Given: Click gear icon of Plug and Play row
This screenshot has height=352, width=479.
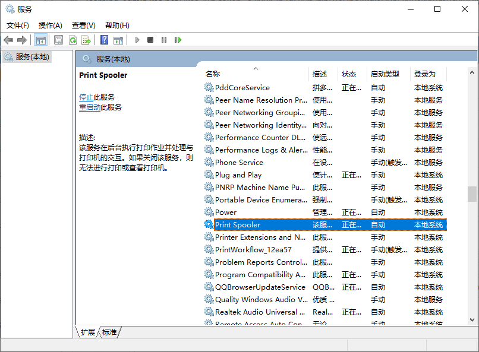Looking at the screenshot, I should pos(209,175).
